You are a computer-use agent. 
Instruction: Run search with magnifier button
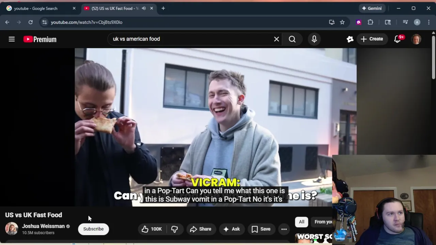click(292, 39)
